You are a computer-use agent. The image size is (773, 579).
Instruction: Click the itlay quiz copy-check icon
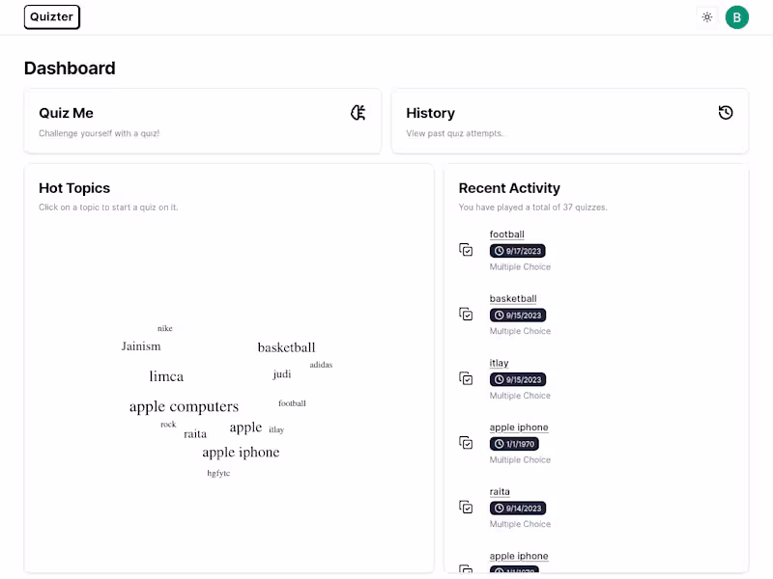coord(466,378)
